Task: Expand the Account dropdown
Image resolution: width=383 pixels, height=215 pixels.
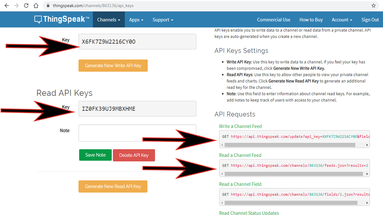Action: tap(342, 20)
